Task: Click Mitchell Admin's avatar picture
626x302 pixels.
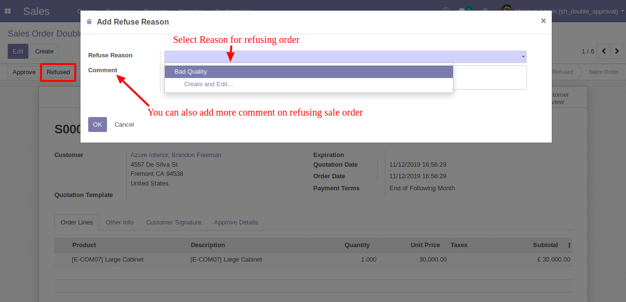Action: click(x=506, y=11)
